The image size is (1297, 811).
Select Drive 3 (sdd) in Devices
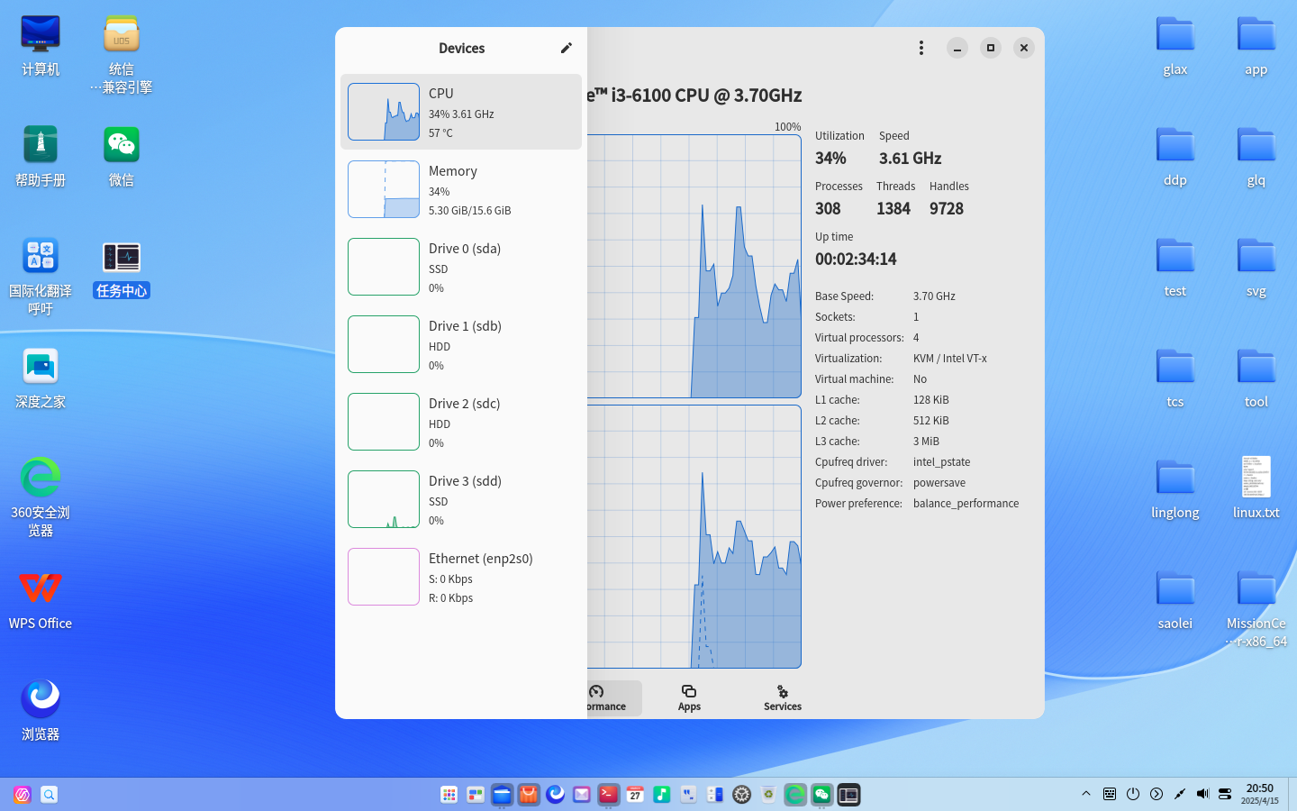click(x=461, y=499)
